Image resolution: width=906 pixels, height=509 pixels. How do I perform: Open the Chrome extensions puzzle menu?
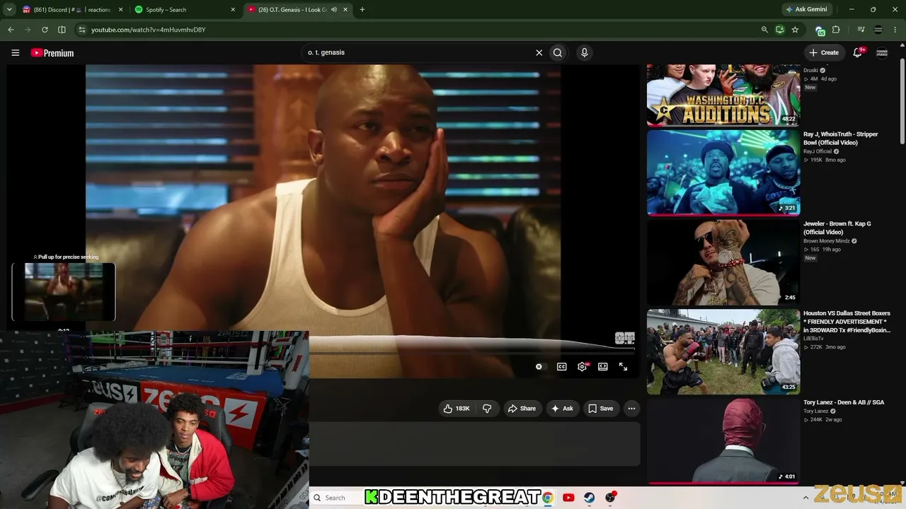click(x=836, y=30)
